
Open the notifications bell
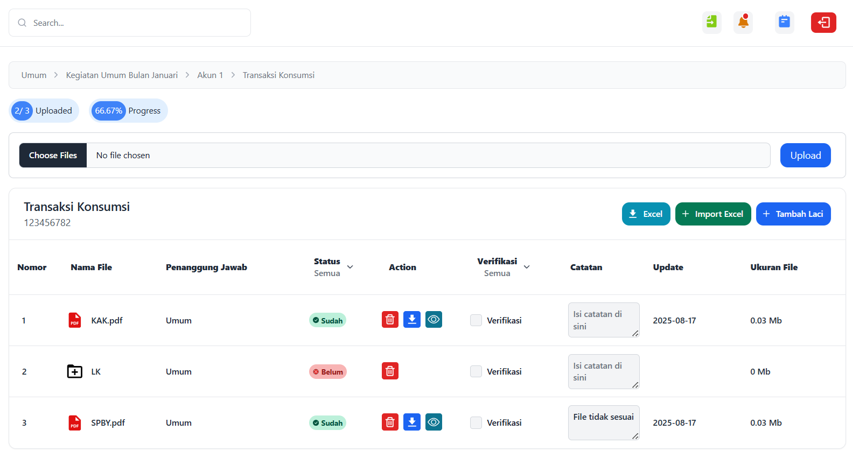pyautogui.click(x=743, y=23)
